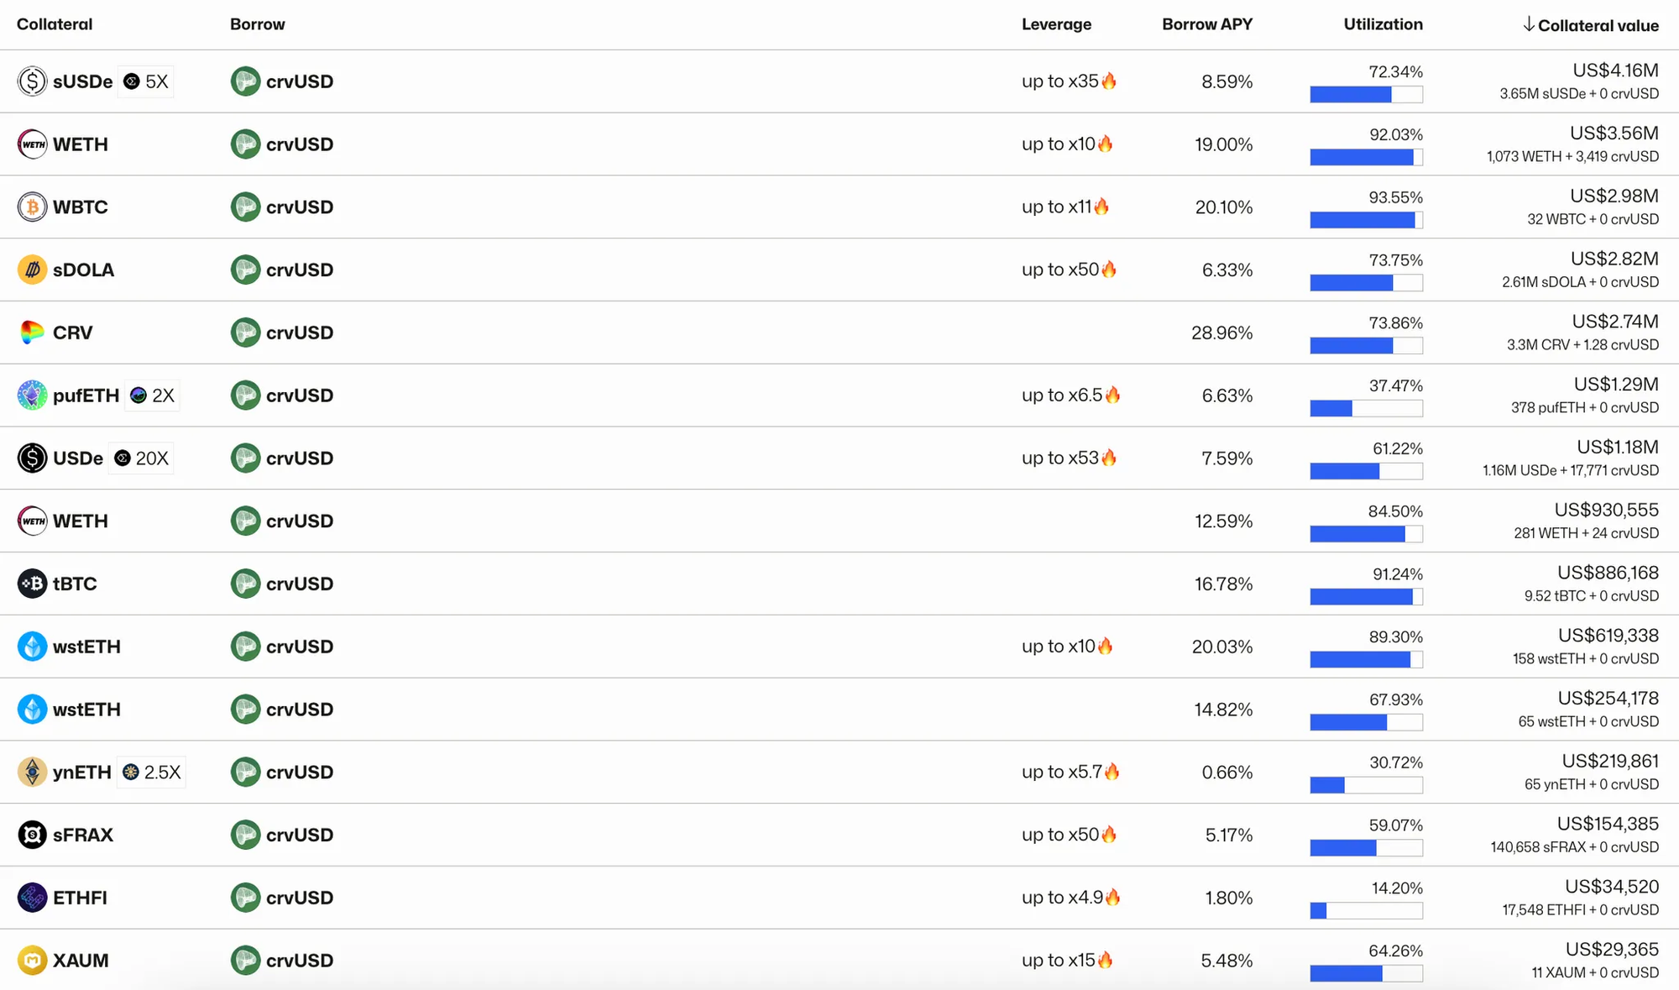1679x990 pixels.
Task: Open the ETHFI lending market
Action: [x=839, y=898]
